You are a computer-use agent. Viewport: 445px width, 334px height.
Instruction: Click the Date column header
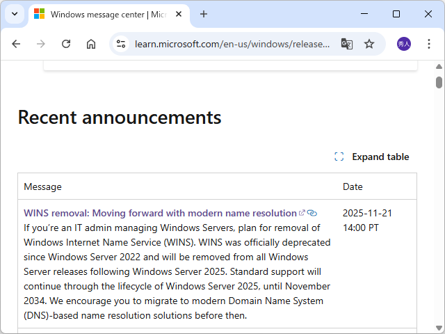pos(353,186)
